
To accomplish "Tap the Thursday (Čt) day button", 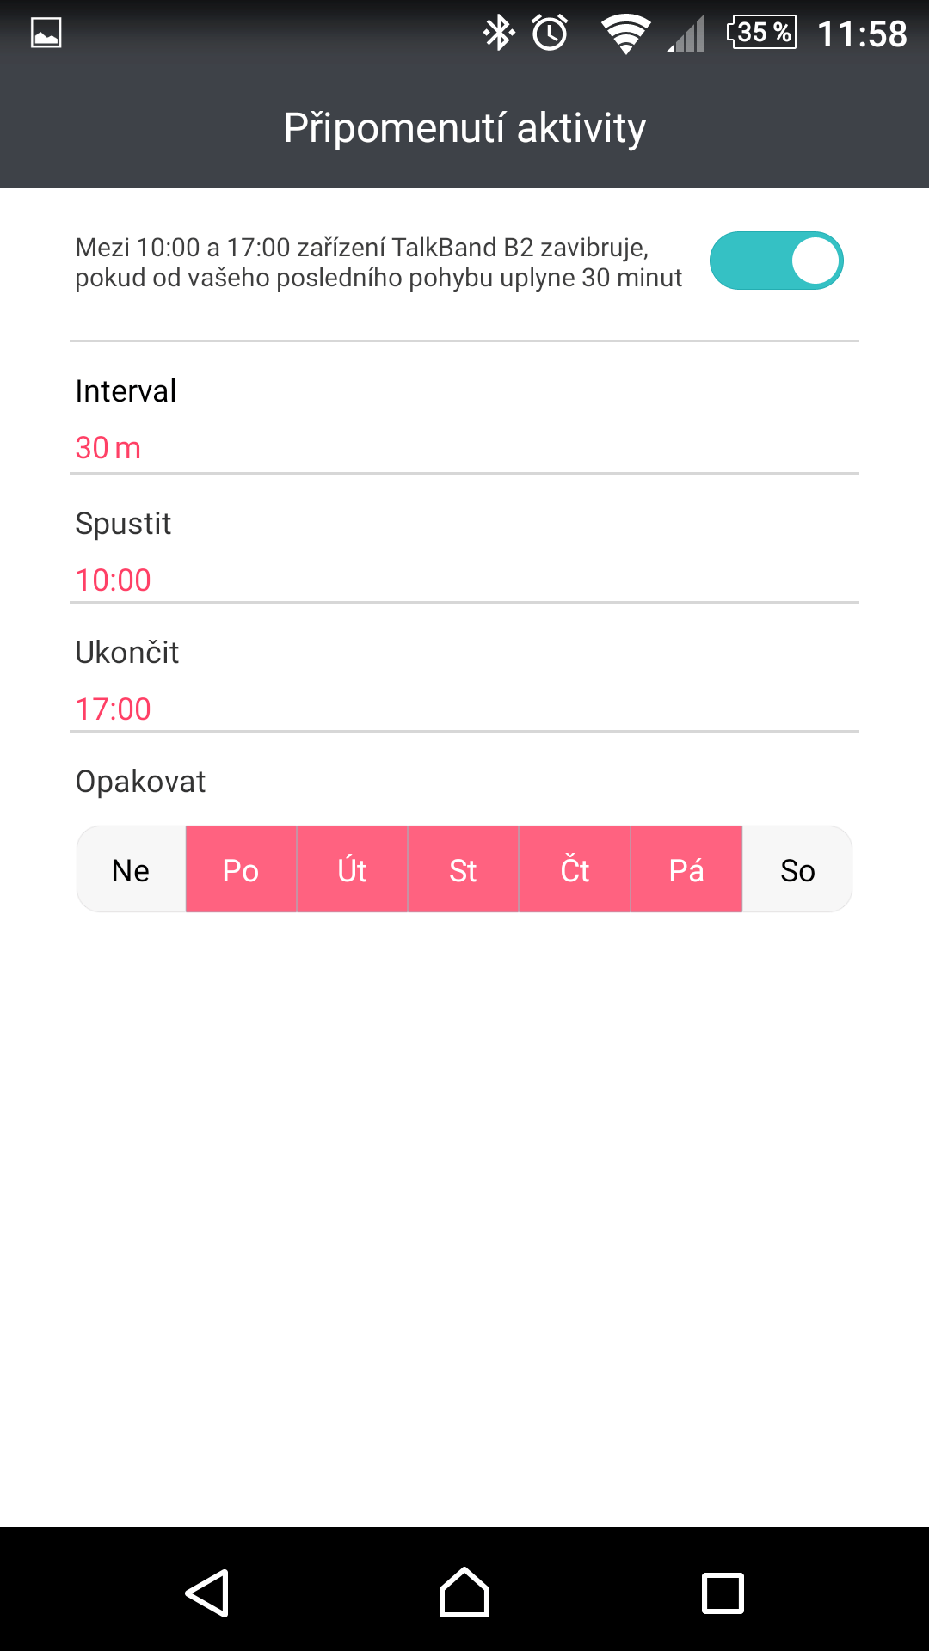I will coord(575,869).
